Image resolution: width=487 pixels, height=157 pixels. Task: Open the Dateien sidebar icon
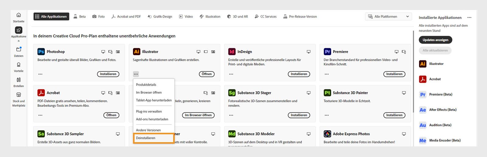19,49
